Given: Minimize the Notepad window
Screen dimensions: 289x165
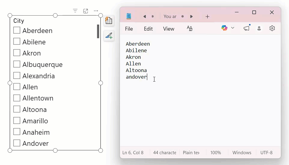Looking at the screenshot, I should 237,12.
